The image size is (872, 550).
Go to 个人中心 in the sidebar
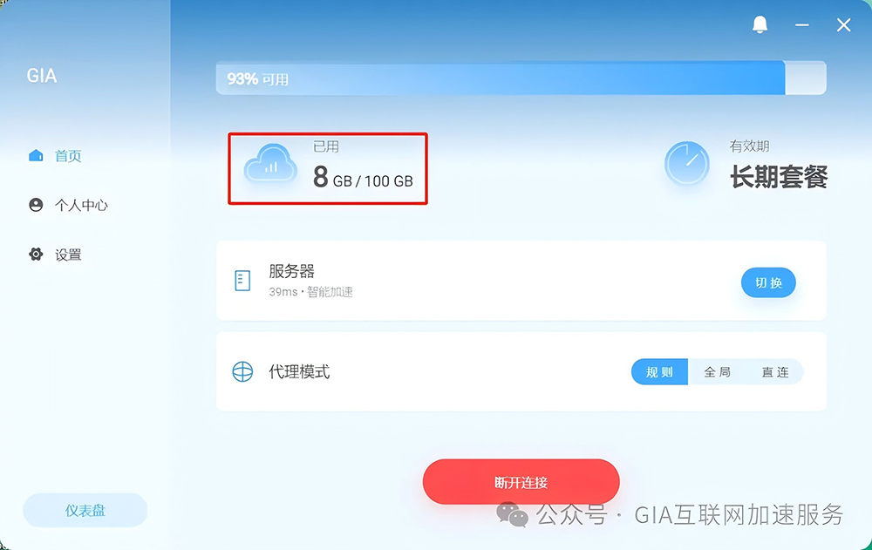click(x=81, y=205)
